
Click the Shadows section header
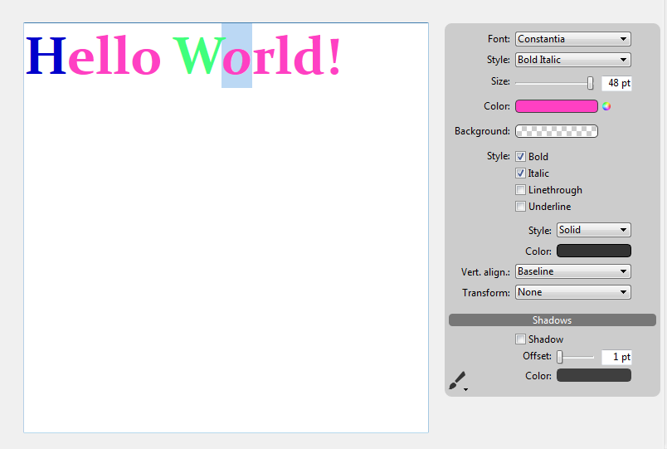point(552,320)
